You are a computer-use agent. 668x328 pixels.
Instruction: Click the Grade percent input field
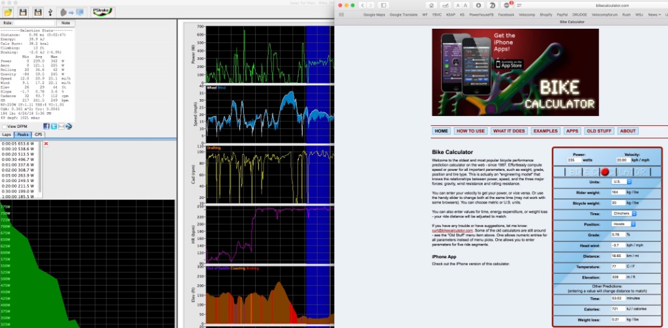(618, 235)
